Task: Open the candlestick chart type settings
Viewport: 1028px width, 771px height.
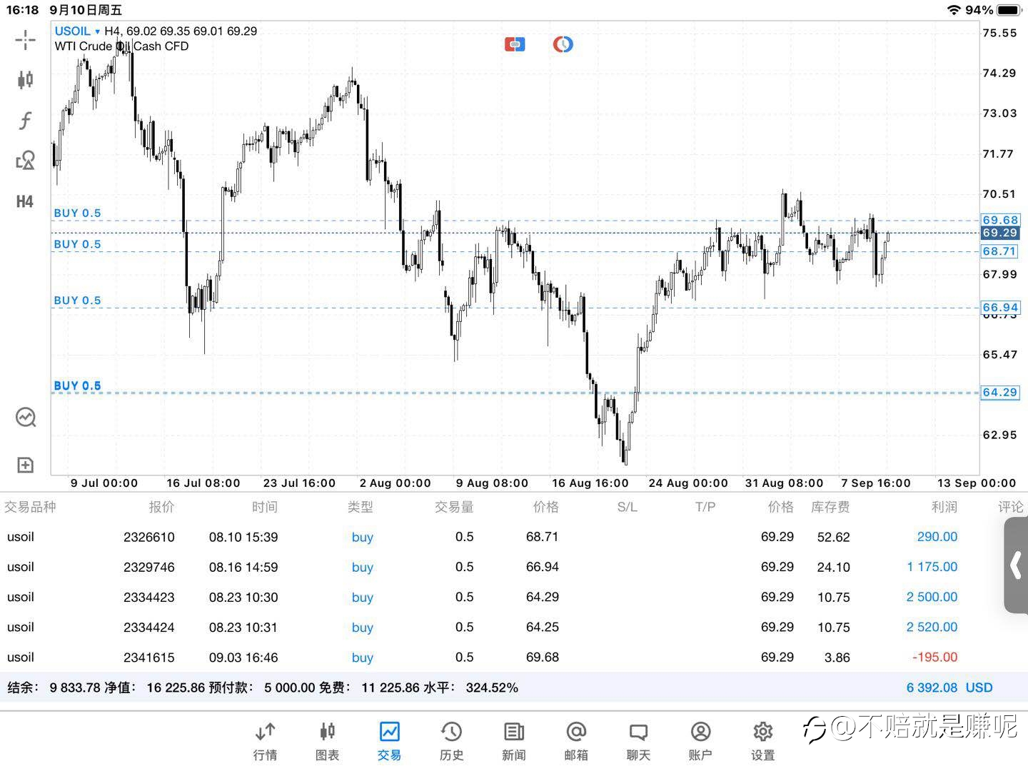Action: [25, 79]
